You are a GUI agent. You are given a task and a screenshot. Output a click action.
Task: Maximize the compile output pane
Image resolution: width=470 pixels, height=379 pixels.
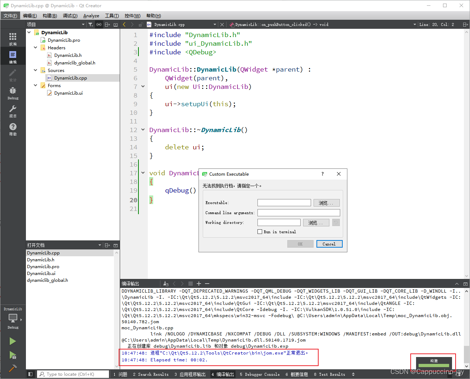(x=457, y=284)
